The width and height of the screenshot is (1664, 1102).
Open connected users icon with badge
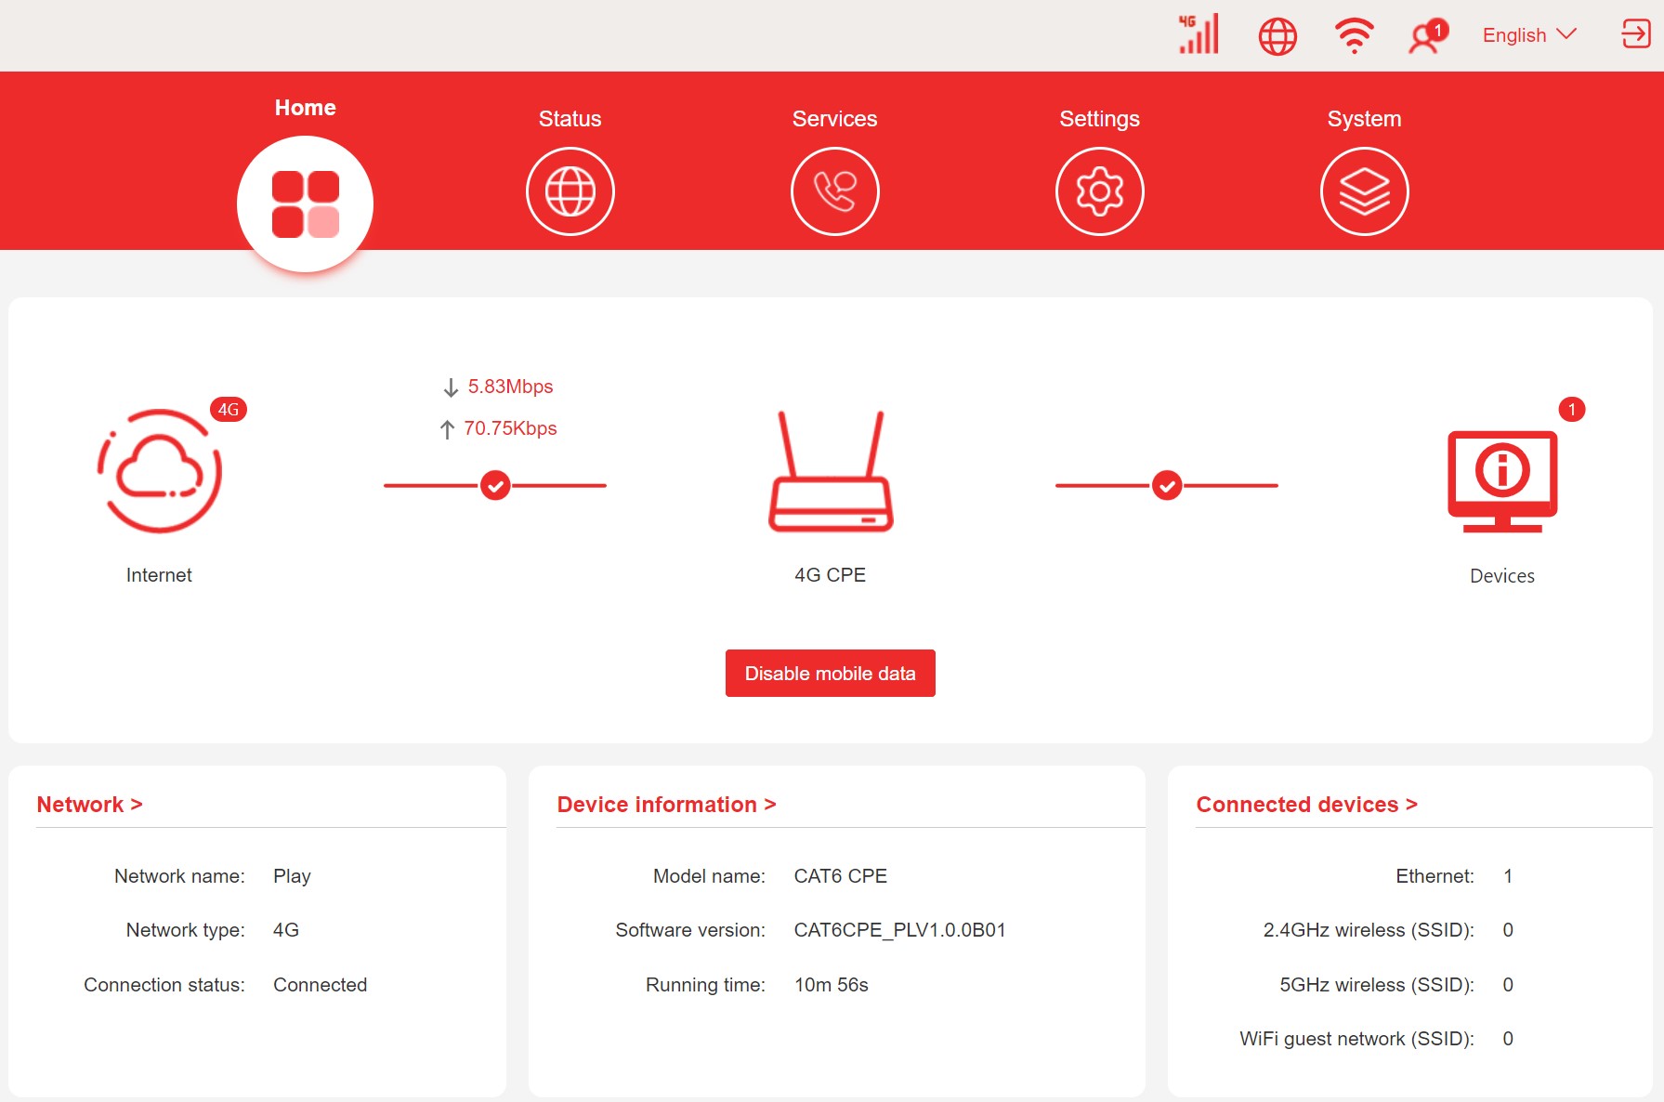(1426, 36)
